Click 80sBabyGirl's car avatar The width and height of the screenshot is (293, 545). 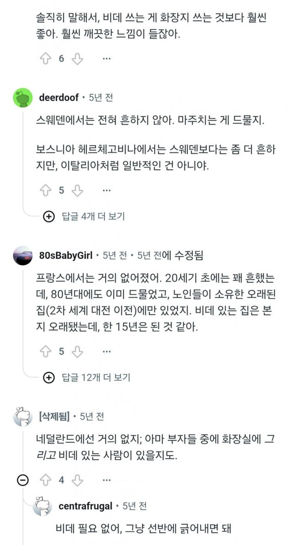23,255
